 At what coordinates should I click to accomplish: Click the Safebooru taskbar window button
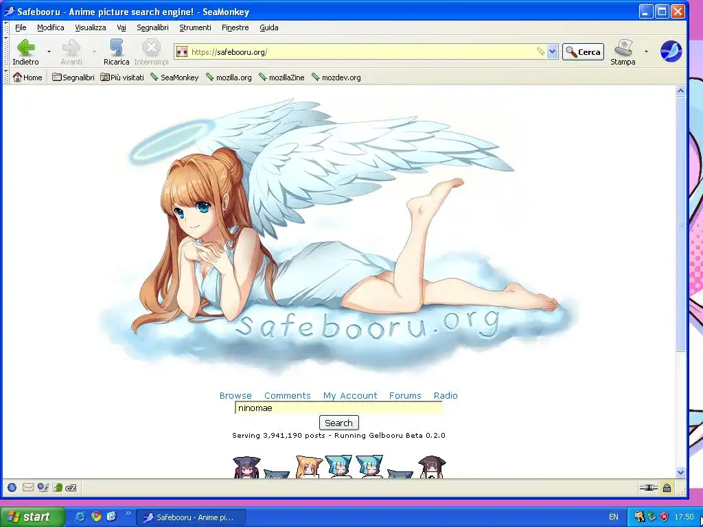click(x=191, y=517)
